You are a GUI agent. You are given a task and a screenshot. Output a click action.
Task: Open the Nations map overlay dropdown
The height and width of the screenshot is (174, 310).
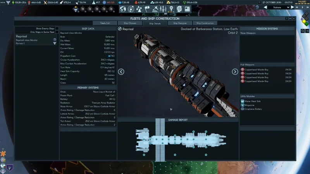coord(279,7)
